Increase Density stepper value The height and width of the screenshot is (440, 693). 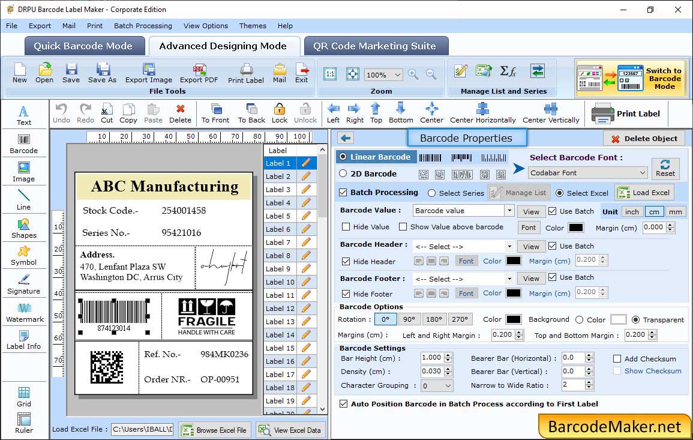[x=448, y=369]
